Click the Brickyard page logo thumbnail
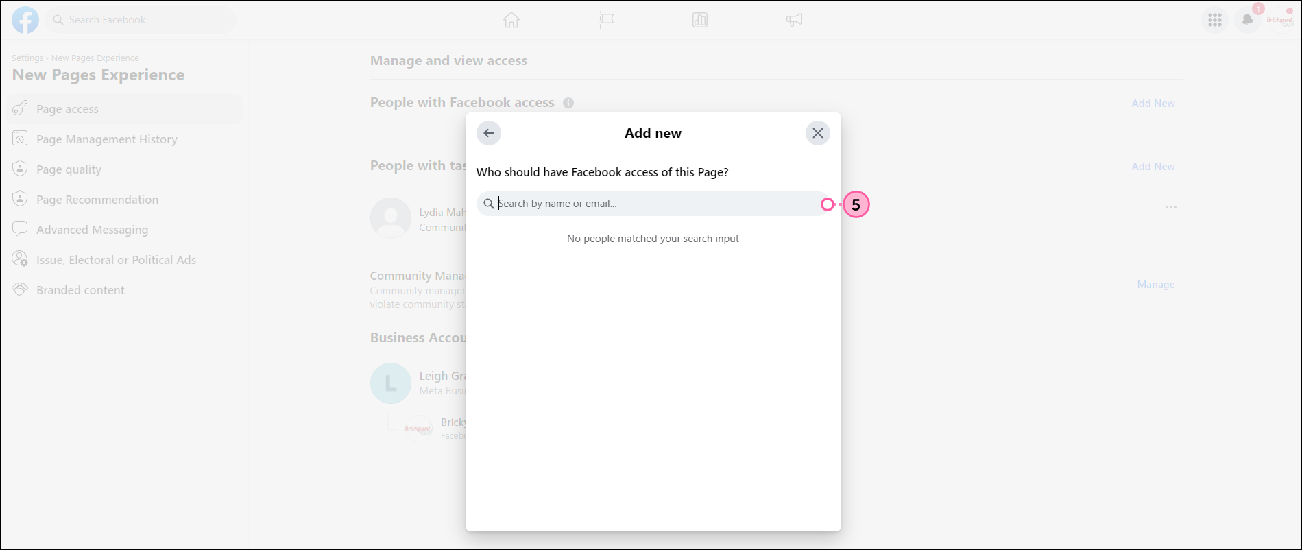 [418, 429]
